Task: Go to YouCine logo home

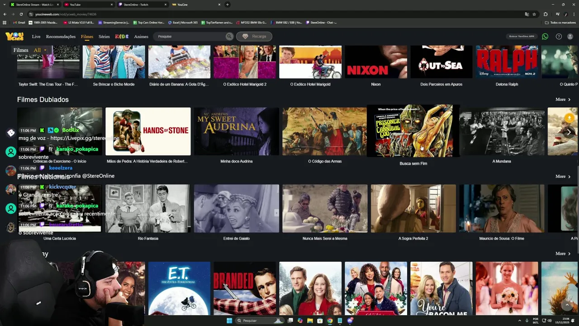Action: click(14, 36)
